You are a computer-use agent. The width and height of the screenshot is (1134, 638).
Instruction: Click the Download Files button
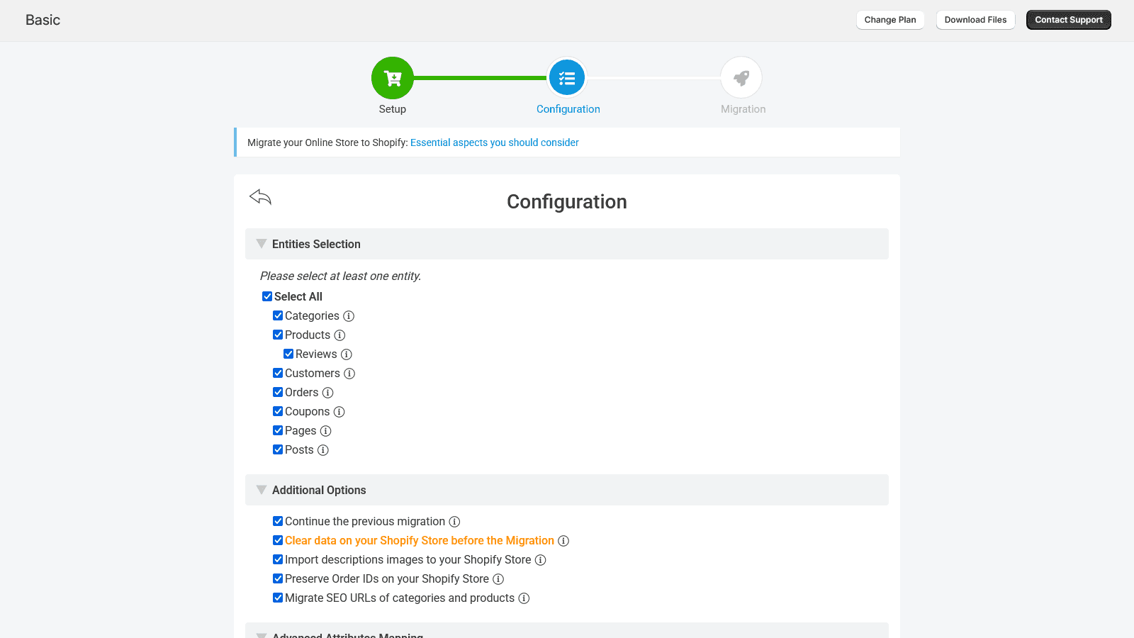tap(975, 20)
